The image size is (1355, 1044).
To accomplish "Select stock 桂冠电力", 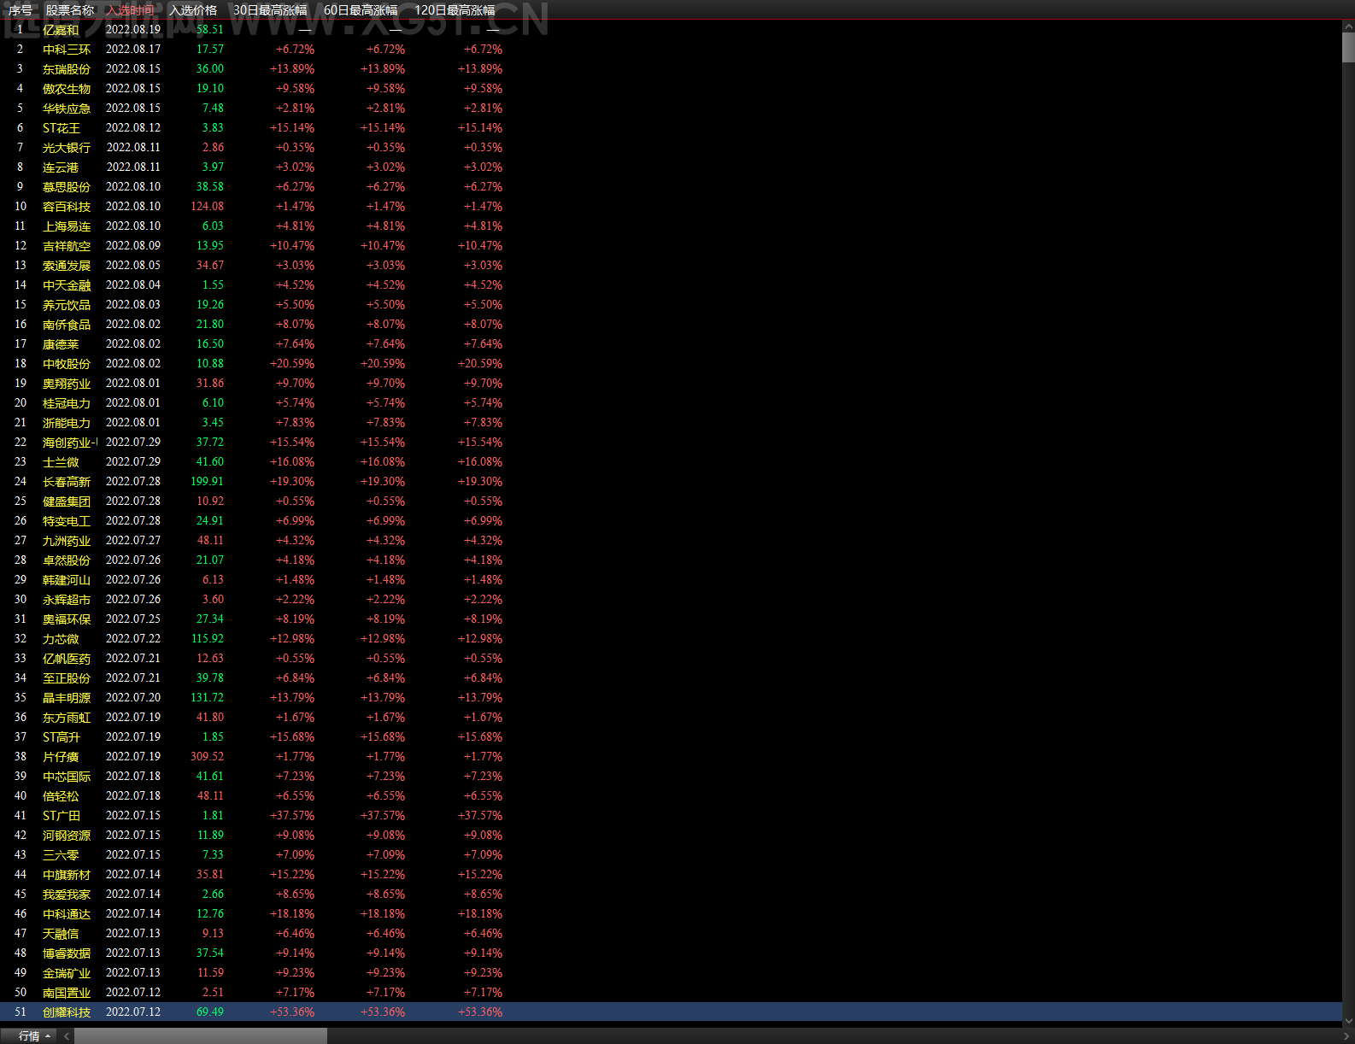I will pos(67,403).
